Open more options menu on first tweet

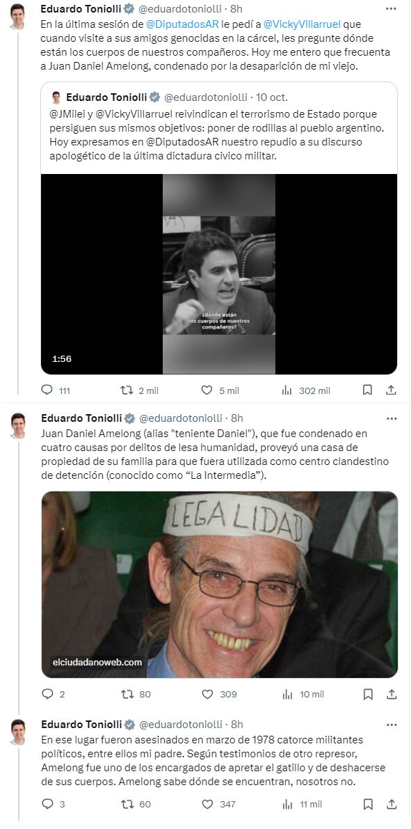tap(391, 8)
